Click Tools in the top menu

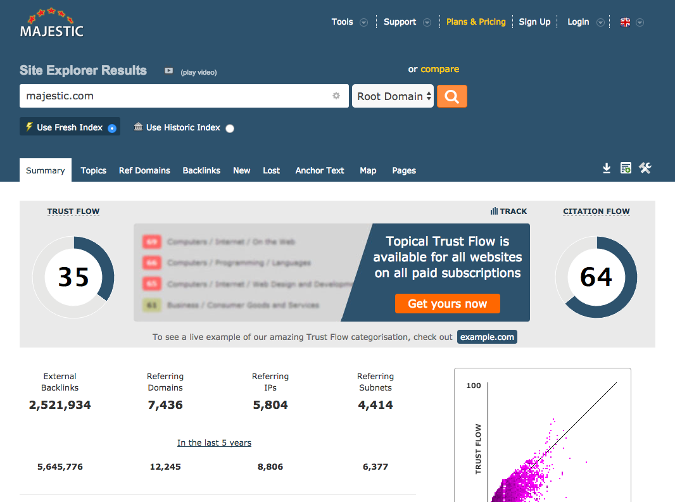click(x=342, y=22)
